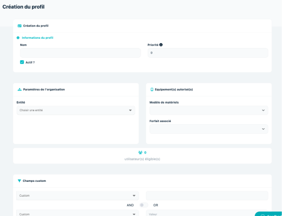
Task: Click the Champs custom section title
Action: (x=34, y=181)
